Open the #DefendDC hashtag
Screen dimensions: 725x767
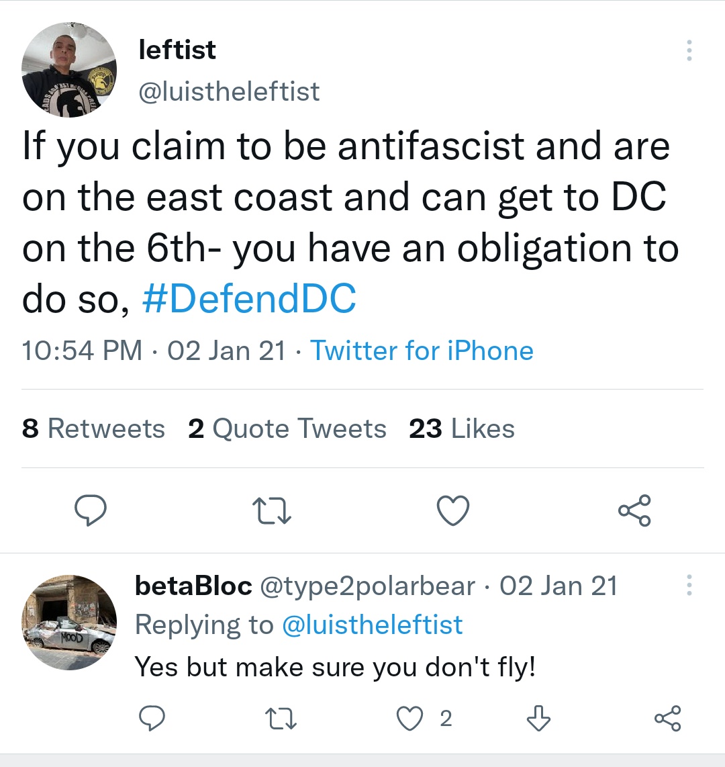[249, 299]
